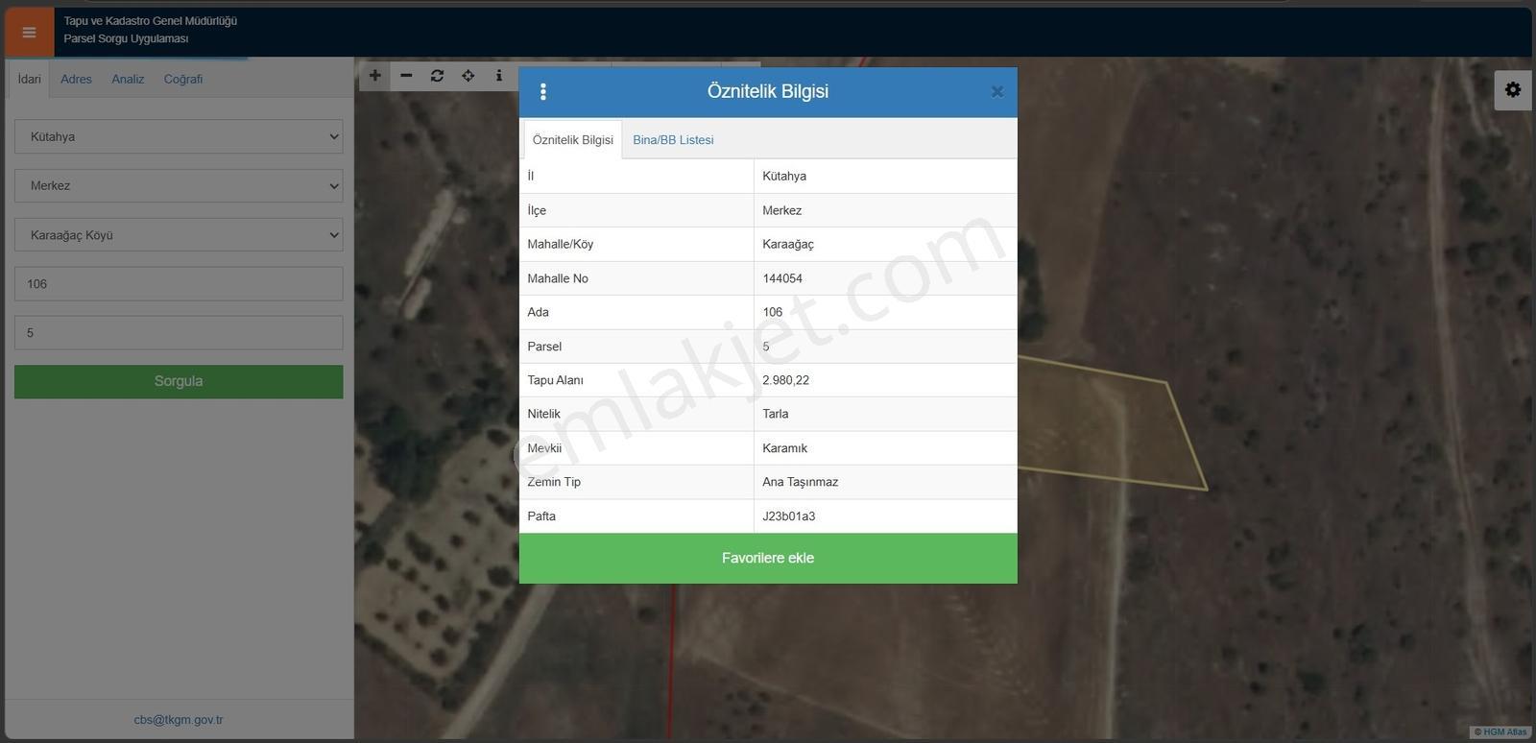Switch to the Coğrafi tab
Screen dimensions: 1536x743
[183, 79]
